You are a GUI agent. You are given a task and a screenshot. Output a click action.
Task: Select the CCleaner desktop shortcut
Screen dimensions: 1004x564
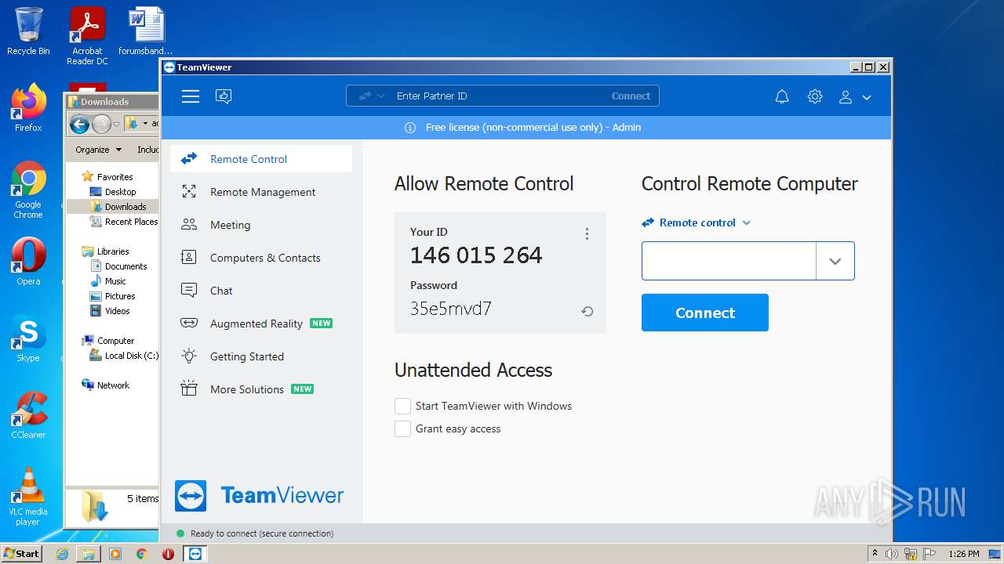tap(28, 415)
